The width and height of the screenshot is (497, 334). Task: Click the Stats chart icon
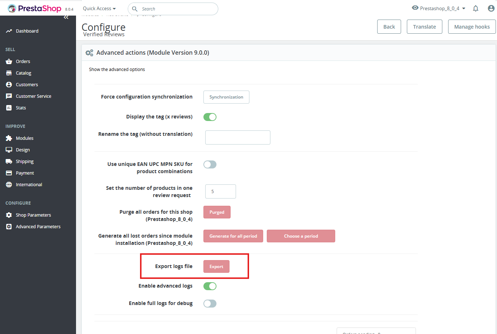[x=9, y=108]
